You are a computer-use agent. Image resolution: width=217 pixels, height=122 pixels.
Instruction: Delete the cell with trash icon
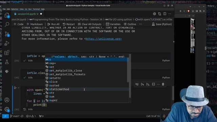coord(163,84)
